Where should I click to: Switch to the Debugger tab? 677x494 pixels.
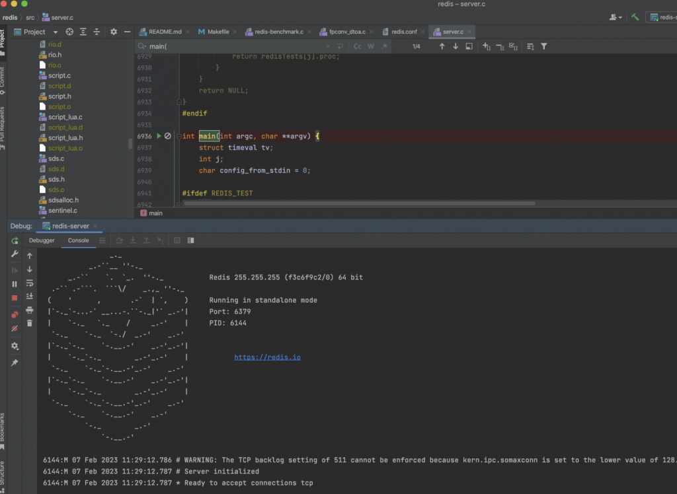tap(42, 240)
